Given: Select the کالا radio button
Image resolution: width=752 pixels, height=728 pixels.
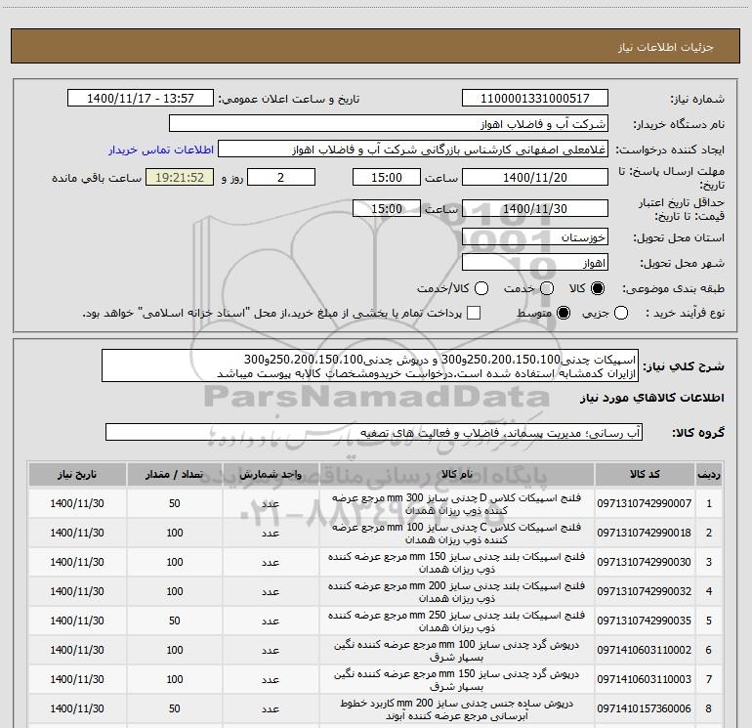Looking at the screenshot, I should pos(598,288).
